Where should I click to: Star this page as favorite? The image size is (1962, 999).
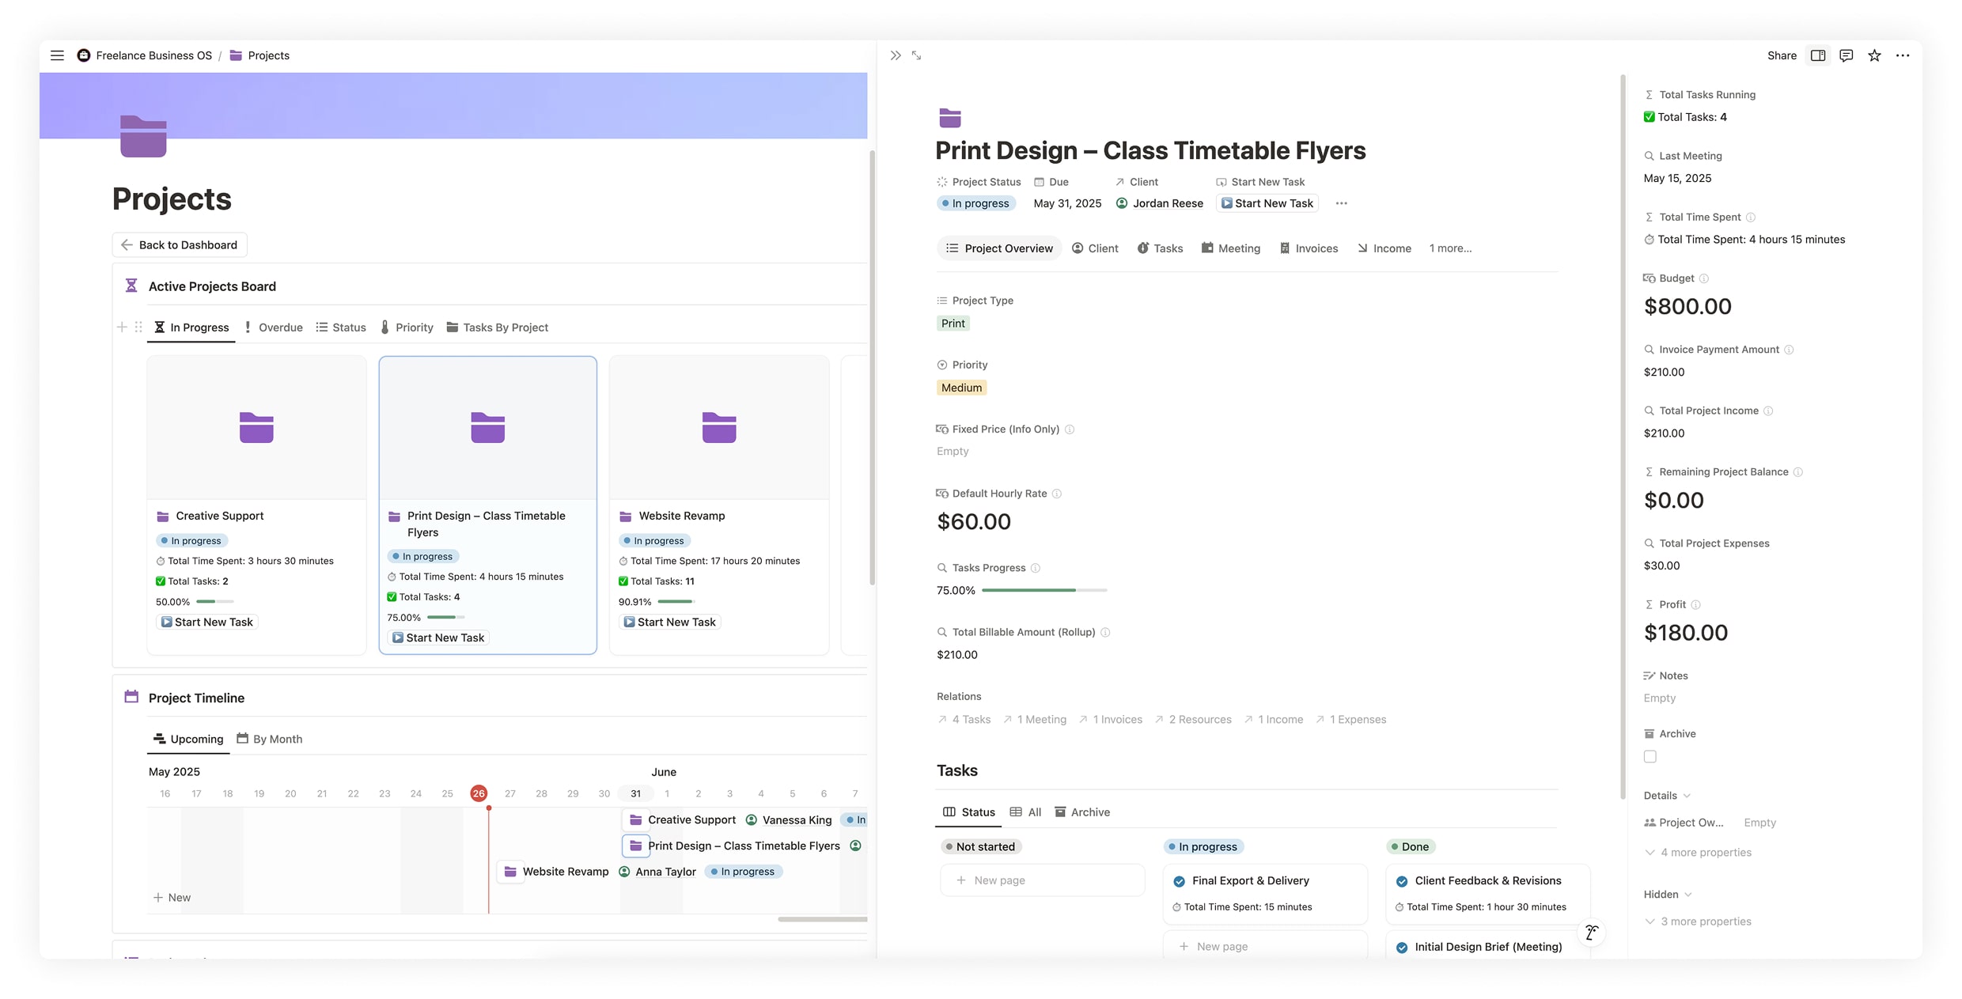pyautogui.click(x=1874, y=55)
